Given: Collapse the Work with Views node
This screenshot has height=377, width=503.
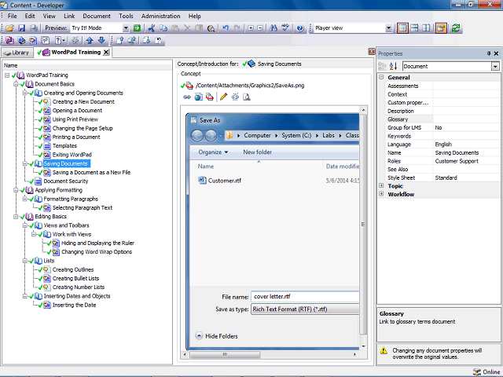Looking at the screenshot, I should (34, 234).
